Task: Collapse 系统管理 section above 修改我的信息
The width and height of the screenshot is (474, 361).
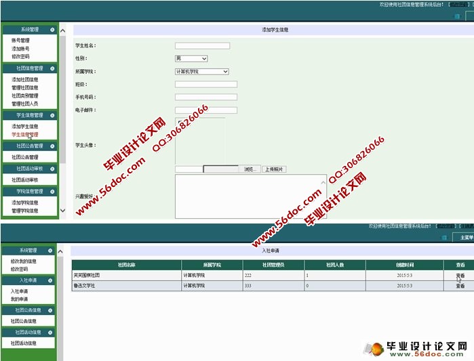Action: pyautogui.click(x=50, y=251)
